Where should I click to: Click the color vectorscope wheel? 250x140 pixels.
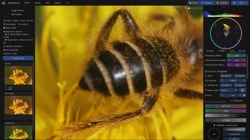pos(226,33)
